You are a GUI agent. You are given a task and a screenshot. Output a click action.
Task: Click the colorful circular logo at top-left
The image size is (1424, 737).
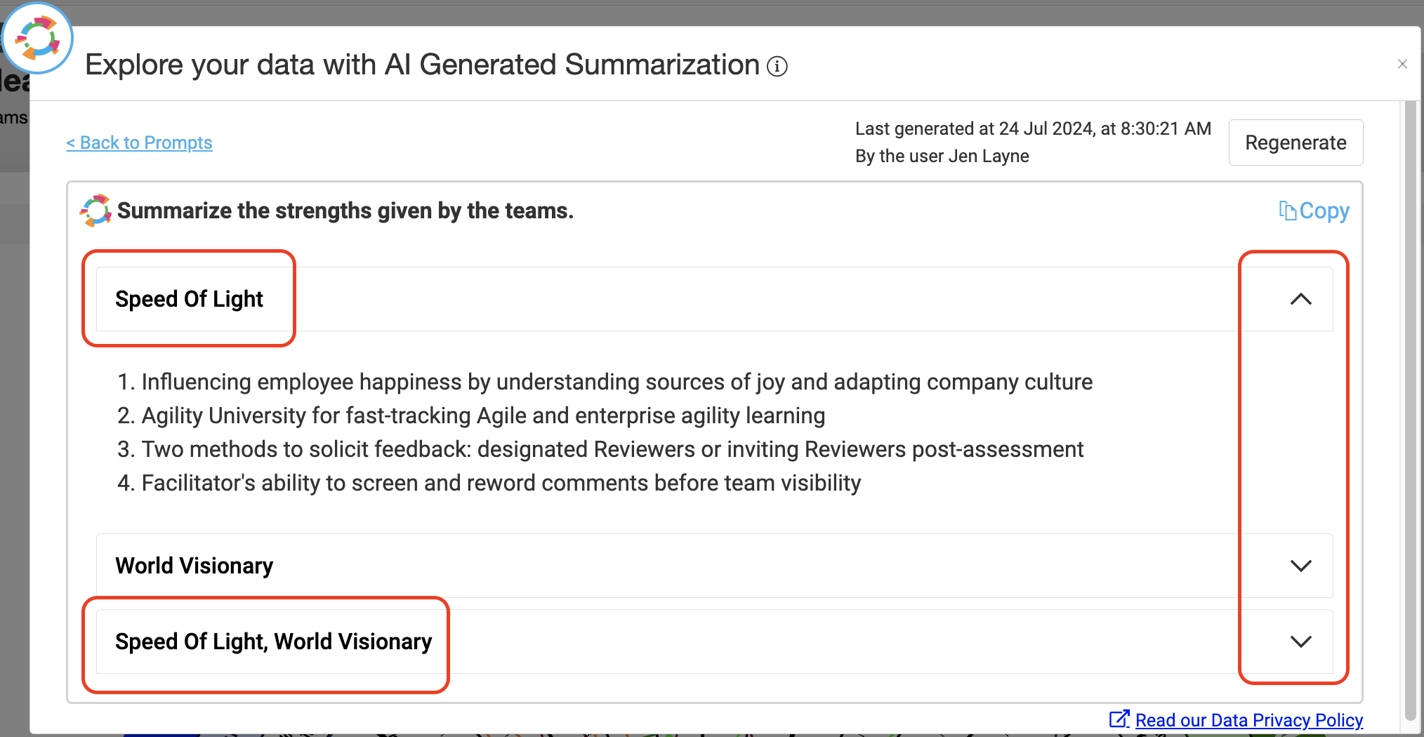[37, 38]
